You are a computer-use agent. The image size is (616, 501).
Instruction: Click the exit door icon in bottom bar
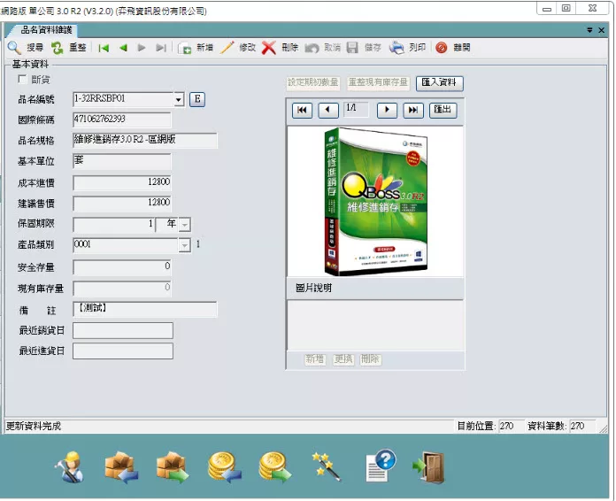click(429, 466)
